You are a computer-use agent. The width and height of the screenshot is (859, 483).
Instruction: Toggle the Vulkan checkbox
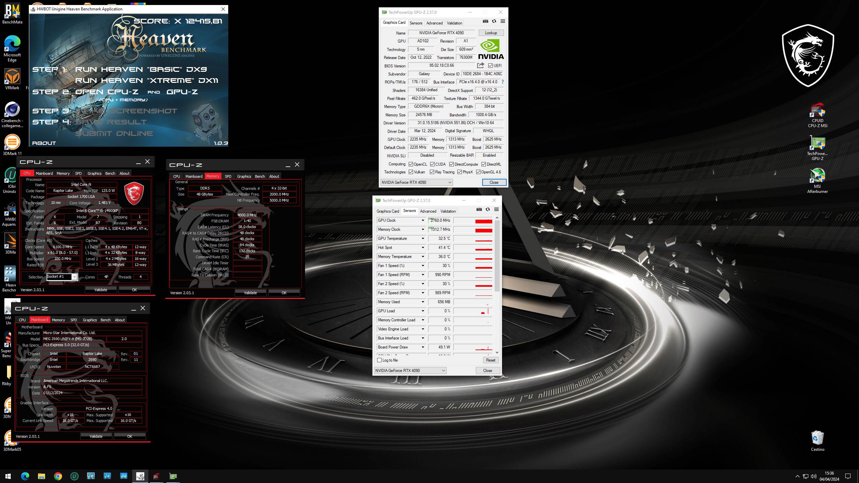(411, 172)
